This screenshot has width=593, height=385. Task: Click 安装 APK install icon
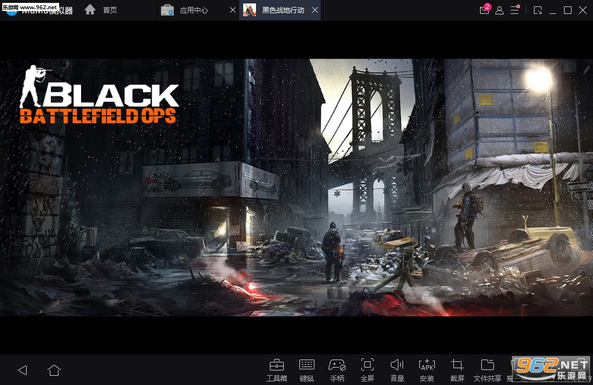point(427,371)
